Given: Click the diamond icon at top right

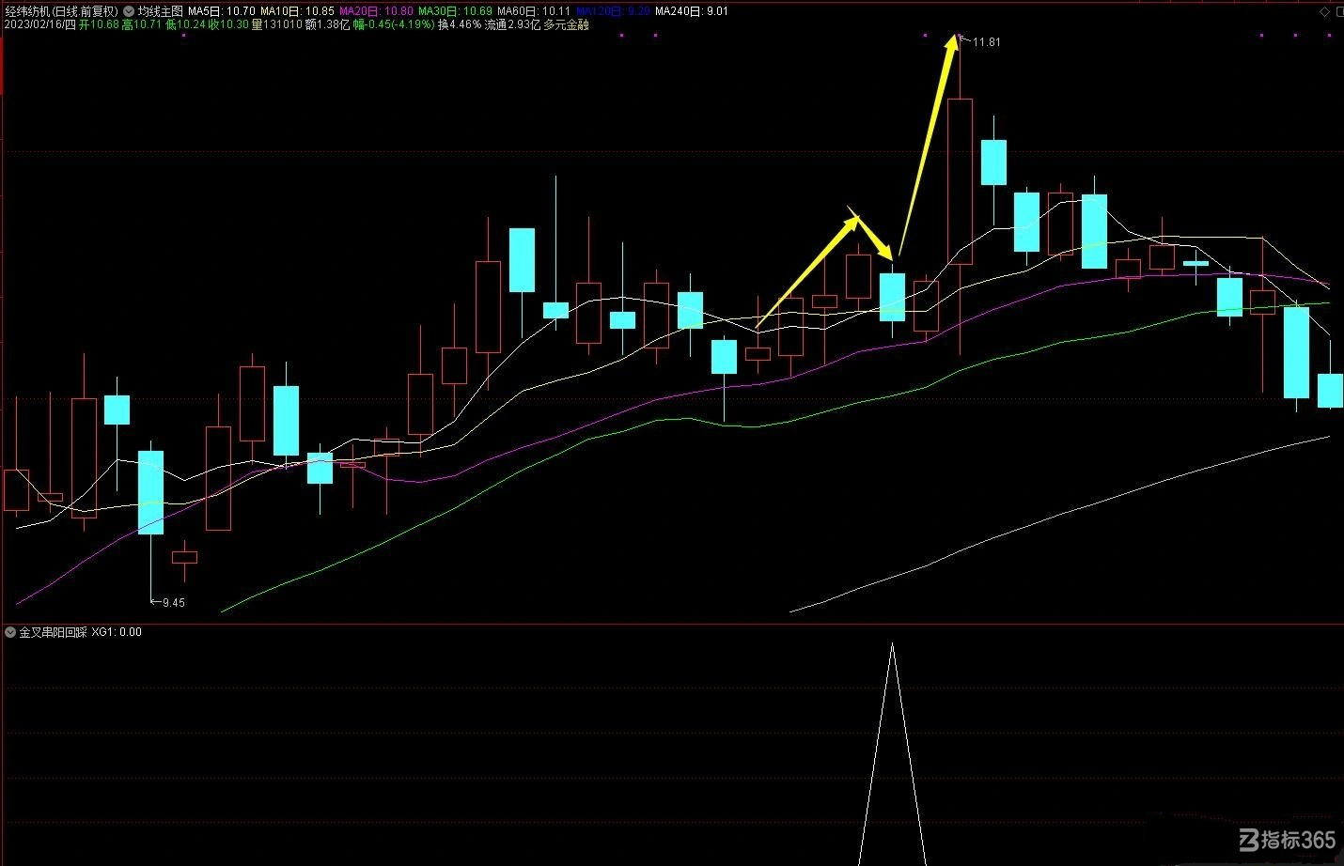Looking at the screenshot, I should pos(1324,11).
